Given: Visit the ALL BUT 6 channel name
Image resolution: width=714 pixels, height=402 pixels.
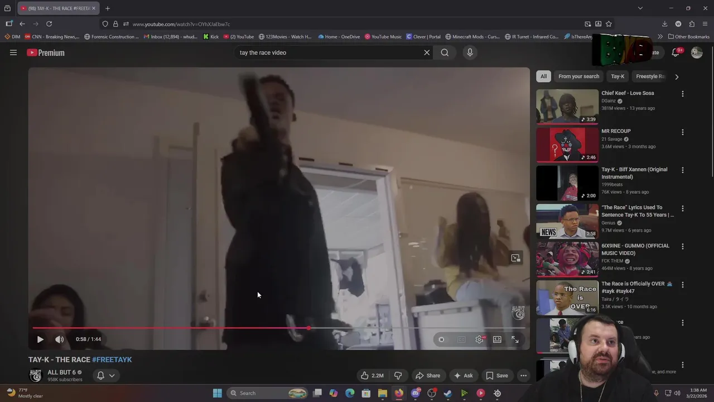Looking at the screenshot, I should point(61,372).
